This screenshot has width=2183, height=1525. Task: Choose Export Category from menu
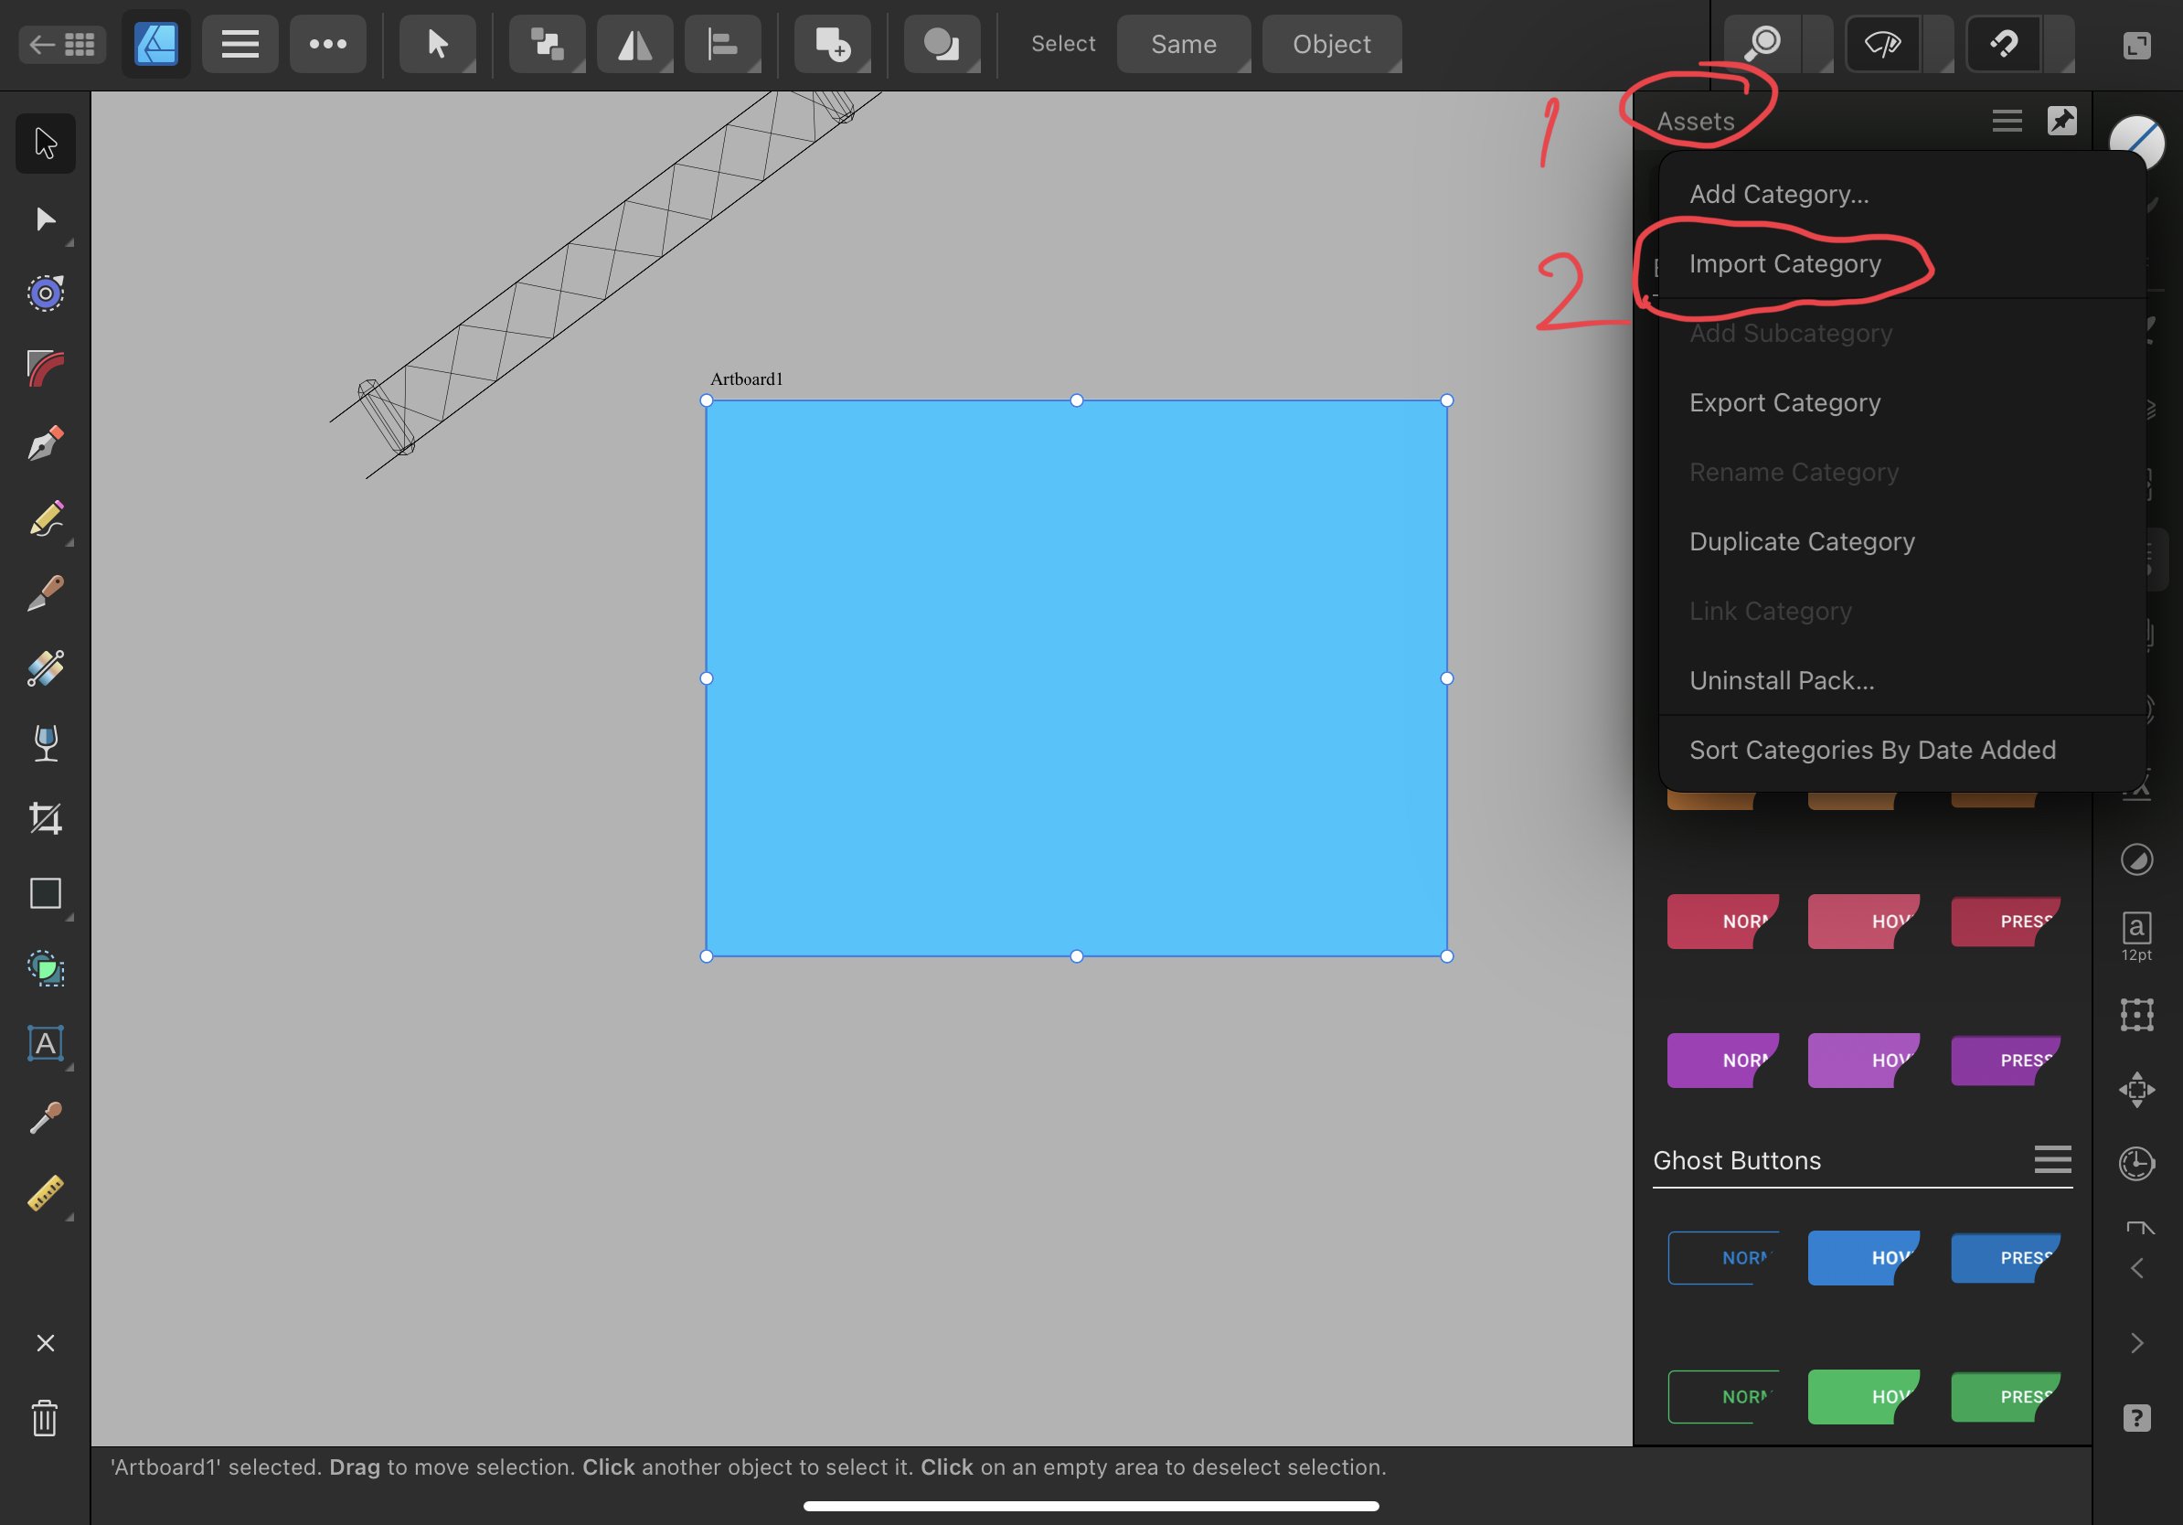[x=1784, y=402]
